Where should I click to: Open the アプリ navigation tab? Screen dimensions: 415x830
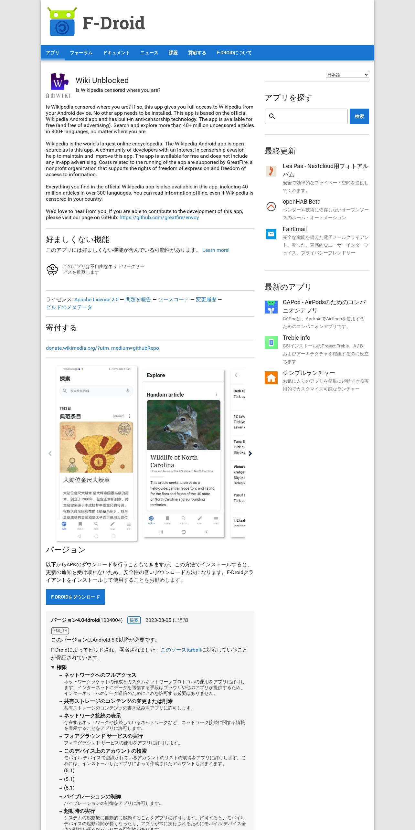click(52, 53)
